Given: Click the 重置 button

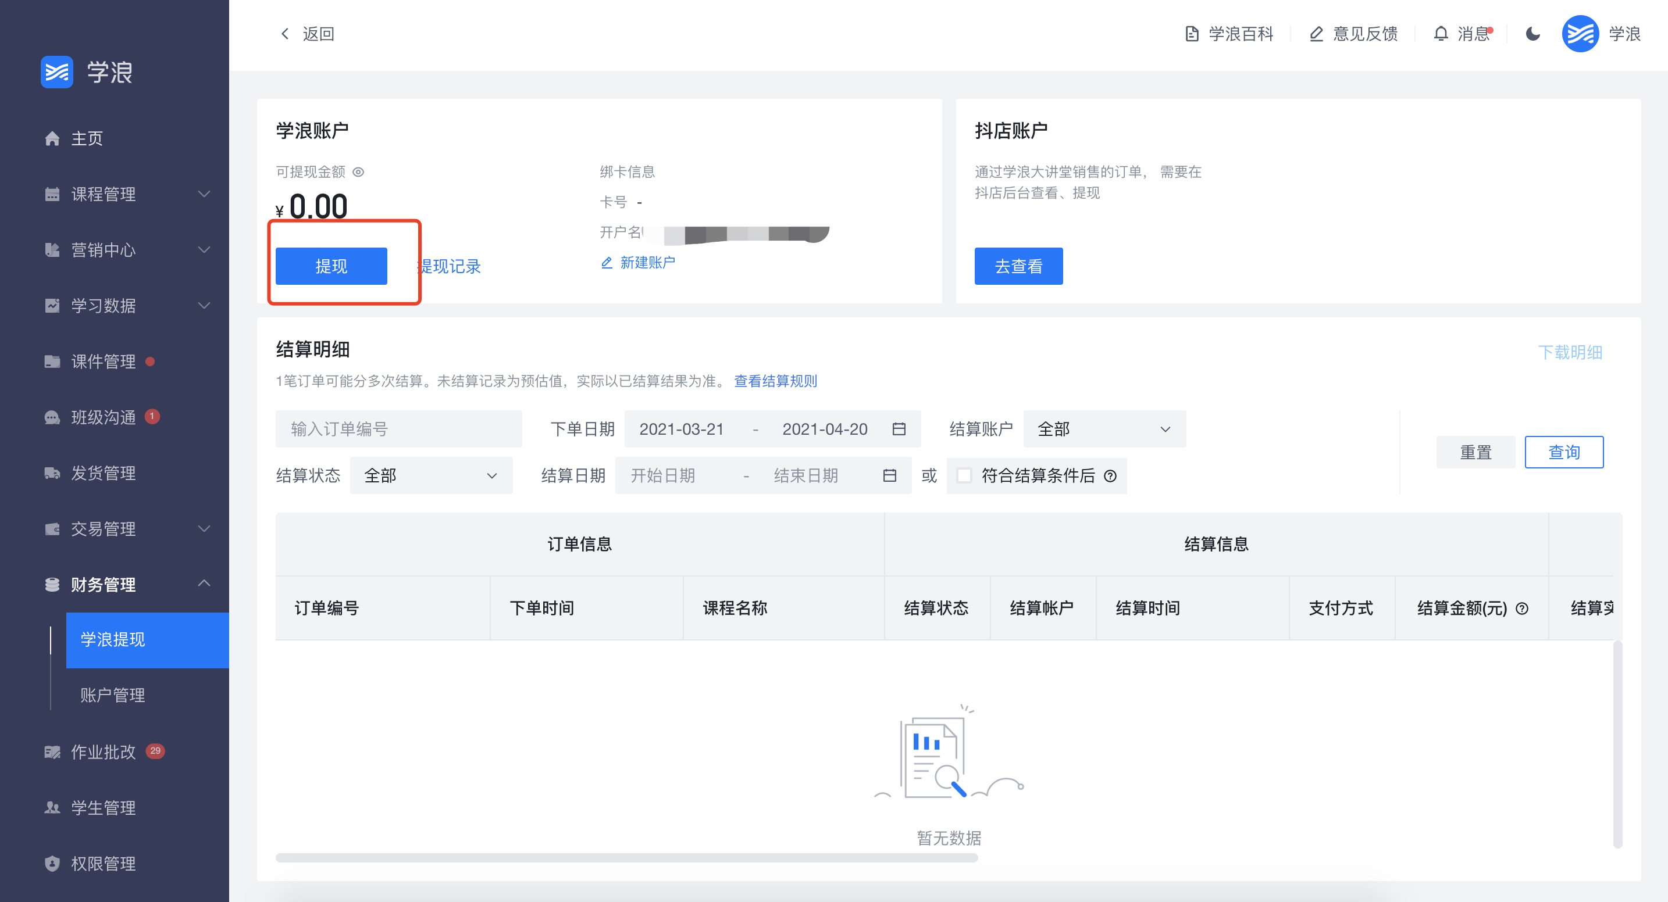Looking at the screenshot, I should tap(1475, 452).
